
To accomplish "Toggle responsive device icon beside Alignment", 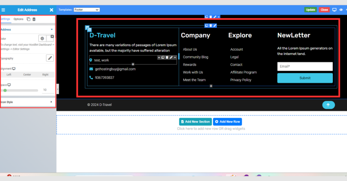I will click(14, 69).
